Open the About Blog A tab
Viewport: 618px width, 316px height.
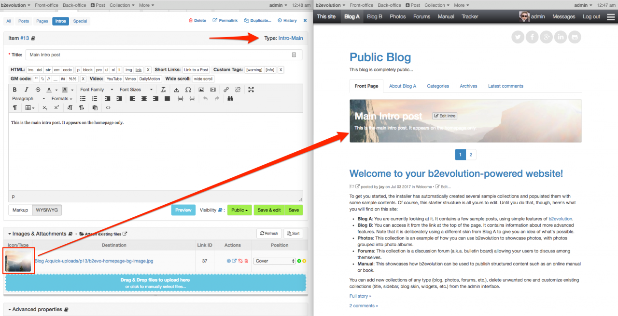coord(403,86)
